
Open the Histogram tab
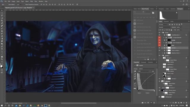[180, 9]
